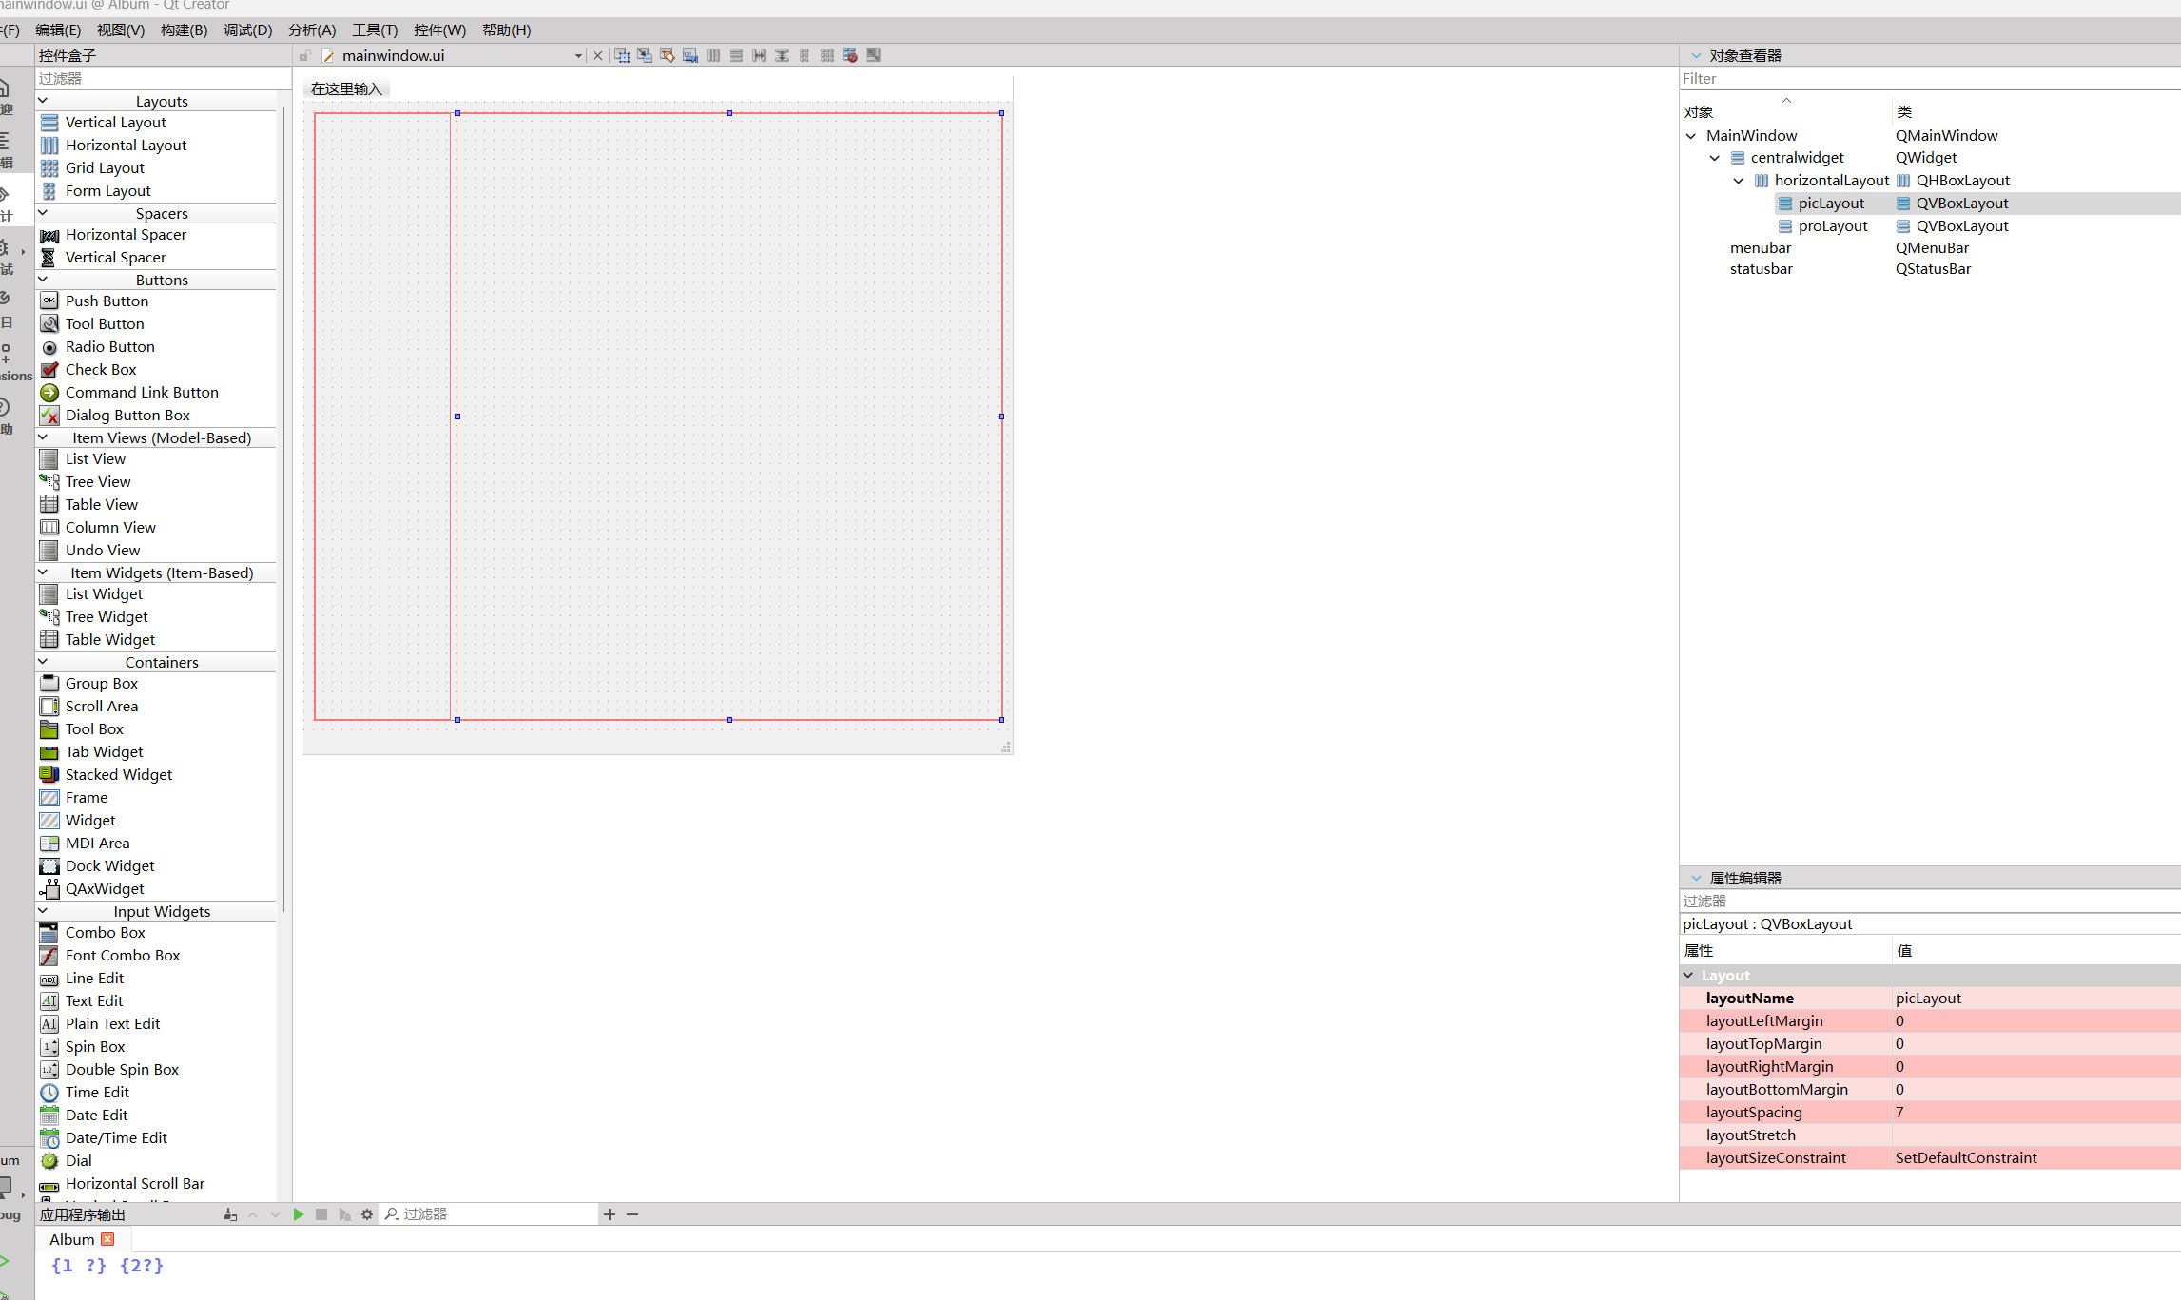Open the 构建(B) menu
Image resolution: width=2181 pixels, height=1300 pixels.
point(184,30)
